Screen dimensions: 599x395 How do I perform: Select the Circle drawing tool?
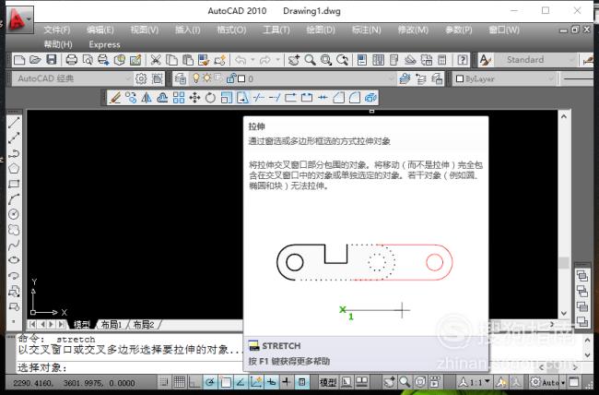(14, 214)
